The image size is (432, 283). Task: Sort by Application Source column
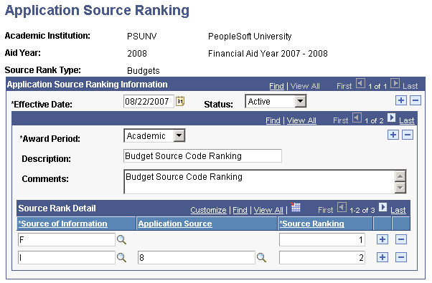(175, 224)
